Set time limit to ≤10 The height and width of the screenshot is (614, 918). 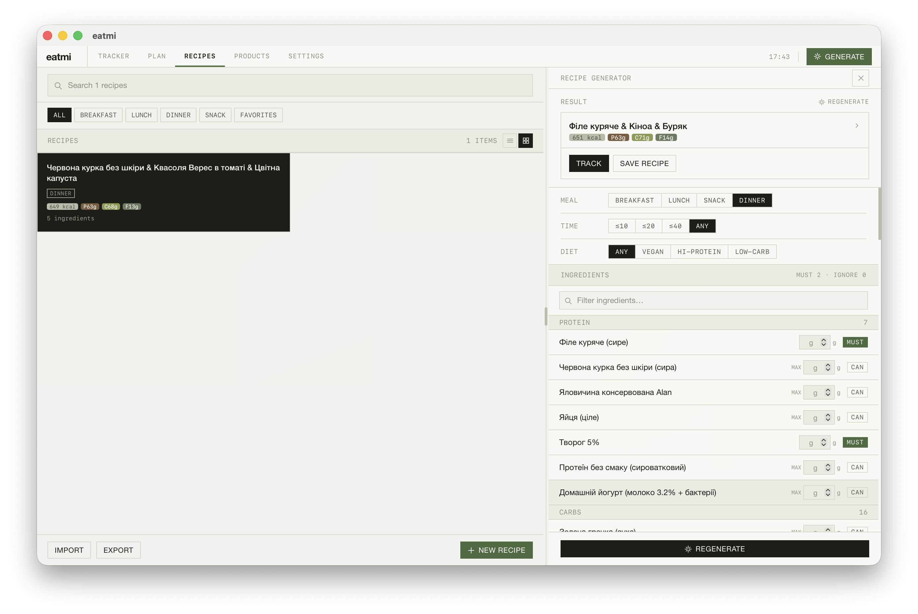pyautogui.click(x=622, y=226)
